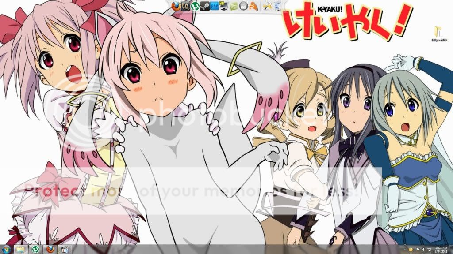The image size is (453, 254).
Task: Click the monitor icon with 99 badge
Action: tap(224, 6)
